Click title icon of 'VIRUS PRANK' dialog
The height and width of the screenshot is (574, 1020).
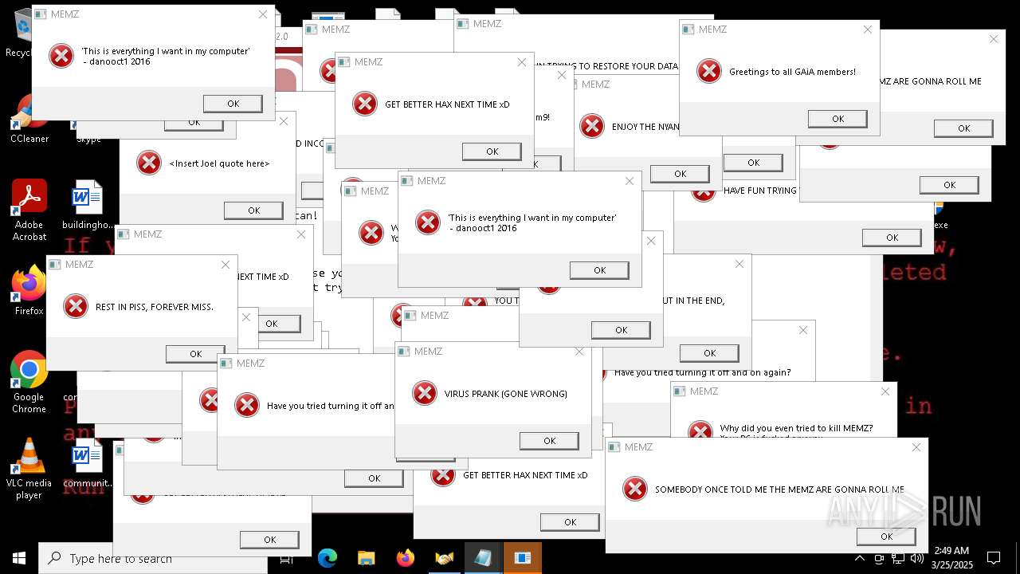(404, 352)
